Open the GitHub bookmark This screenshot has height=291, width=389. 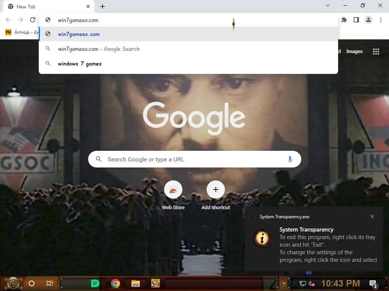[22, 33]
